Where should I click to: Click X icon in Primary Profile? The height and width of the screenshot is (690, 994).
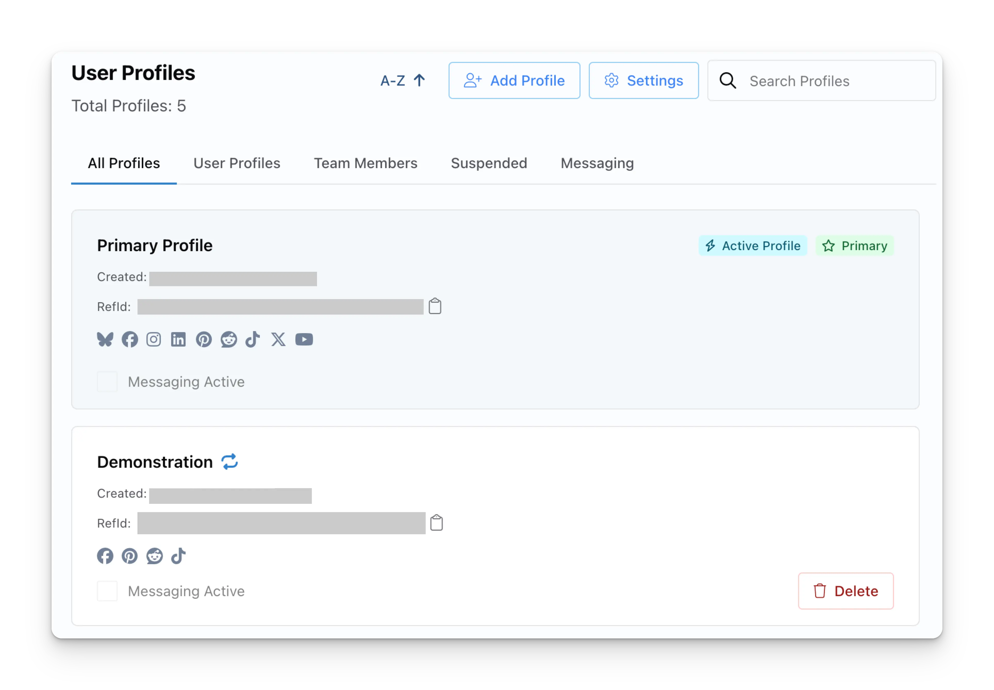(278, 339)
